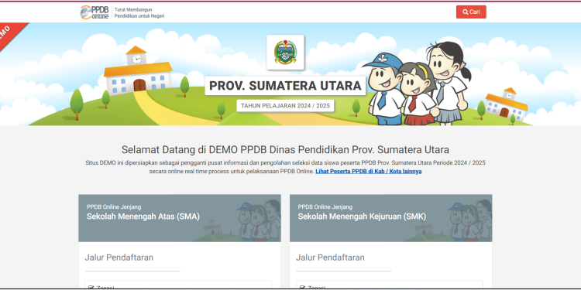Click the PROV. SUMATERA UTARA title banner

point(285,85)
